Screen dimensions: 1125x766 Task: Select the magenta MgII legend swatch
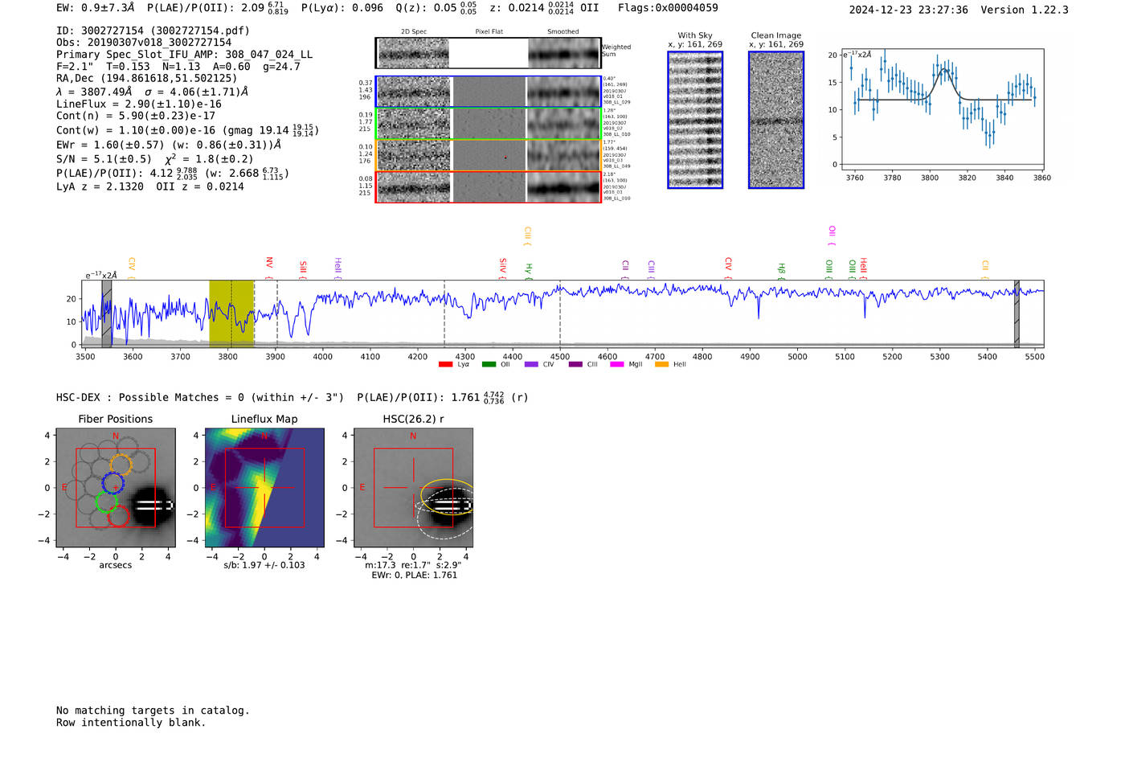click(x=617, y=365)
